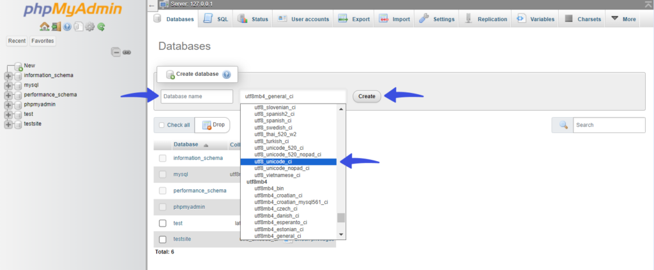This screenshot has width=654, height=270.
Task: Hide navigation panel with left arrow icon
Action: (151, 5)
